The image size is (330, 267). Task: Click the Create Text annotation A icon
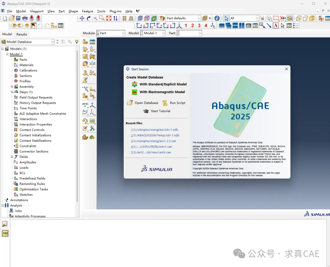[x=276, y=26]
